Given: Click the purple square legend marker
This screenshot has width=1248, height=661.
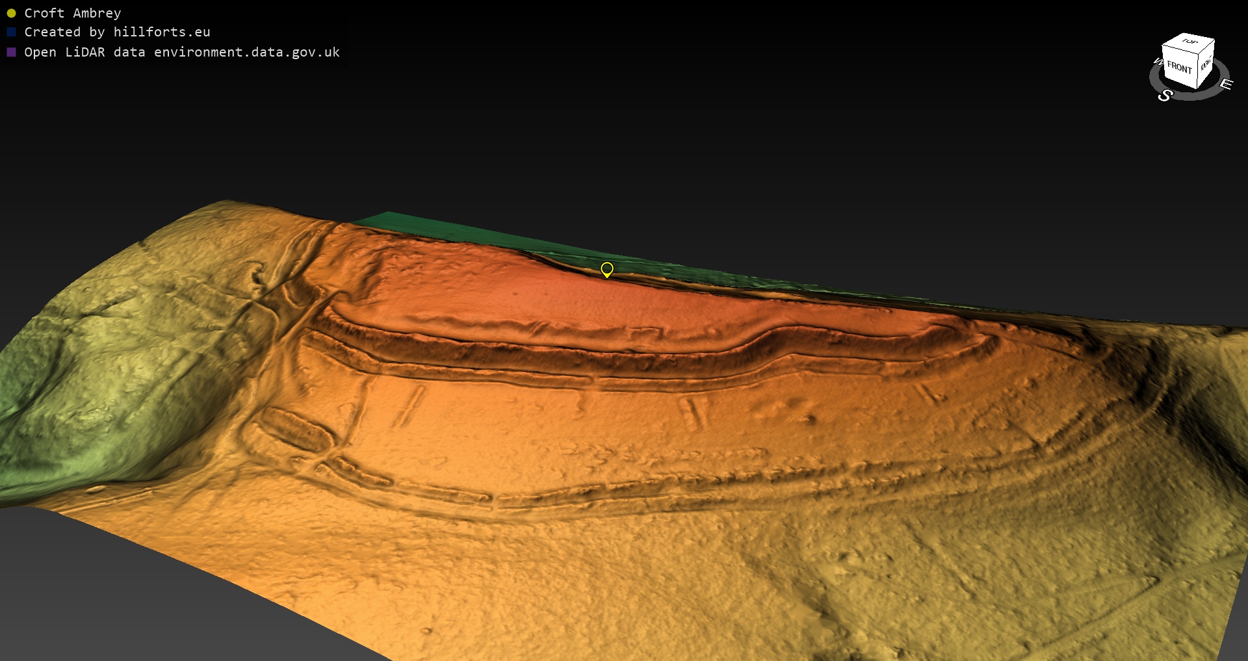Looking at the screenshot, I should [11, 52].
